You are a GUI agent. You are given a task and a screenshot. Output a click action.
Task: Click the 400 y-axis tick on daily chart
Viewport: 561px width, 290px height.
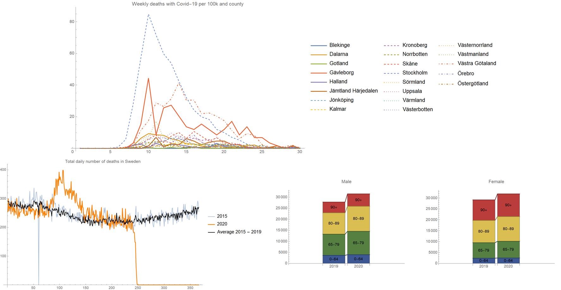pyautogui.click(x=3, y=170)
